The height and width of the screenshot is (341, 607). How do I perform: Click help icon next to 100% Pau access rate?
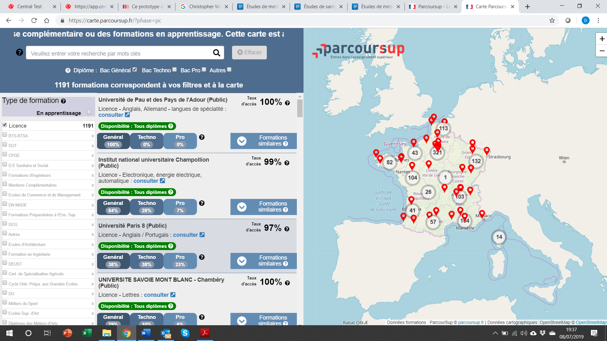coord(287,103)
